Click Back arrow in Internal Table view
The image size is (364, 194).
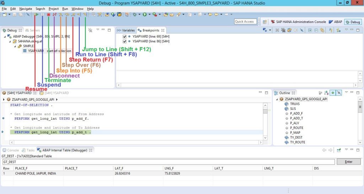point(324,150)
